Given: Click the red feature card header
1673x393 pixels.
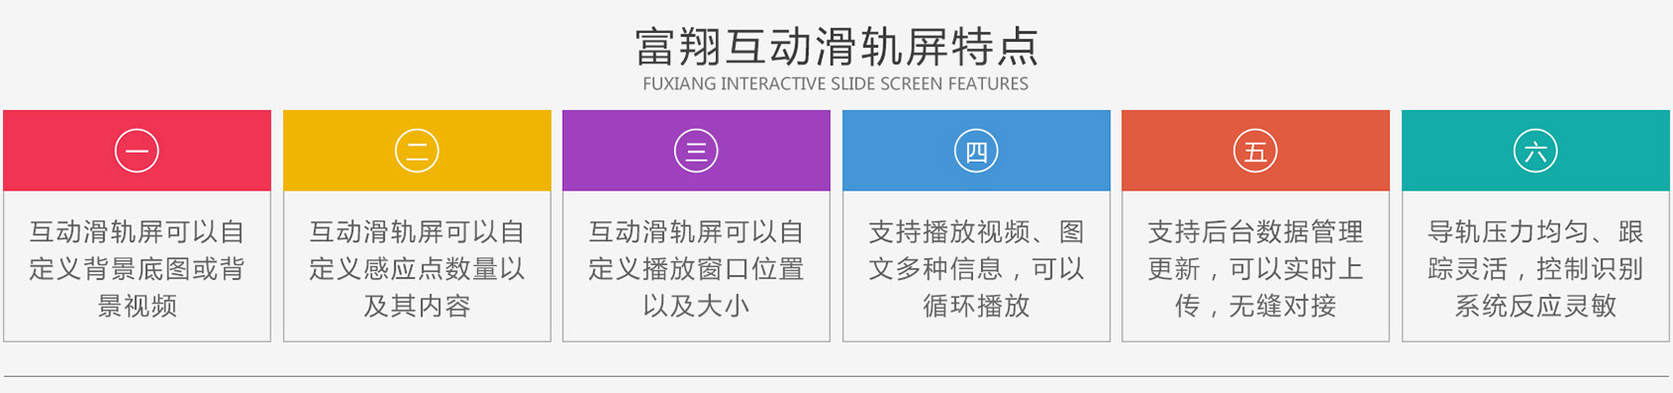Looking at the screenshot, I should point(137,151).
